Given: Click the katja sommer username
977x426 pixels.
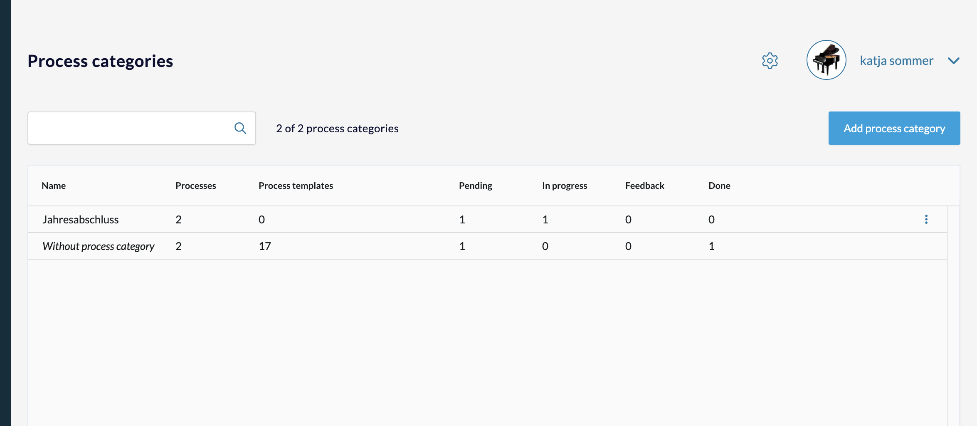Looking at the screenshot, I should (x=896, y=61).
